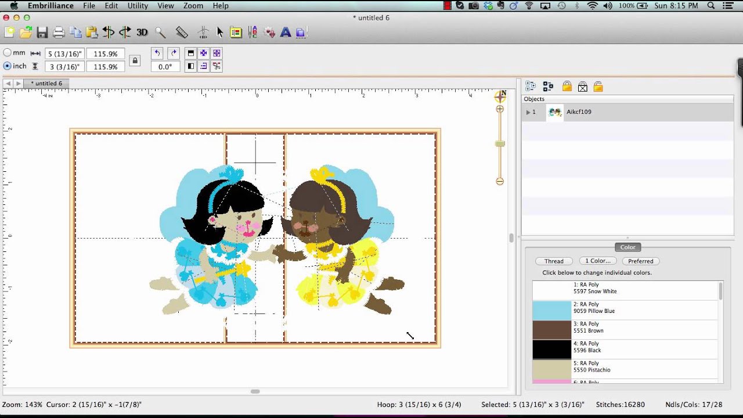
Task: Toggle 3D stitch view
Action: coord(142,33)
